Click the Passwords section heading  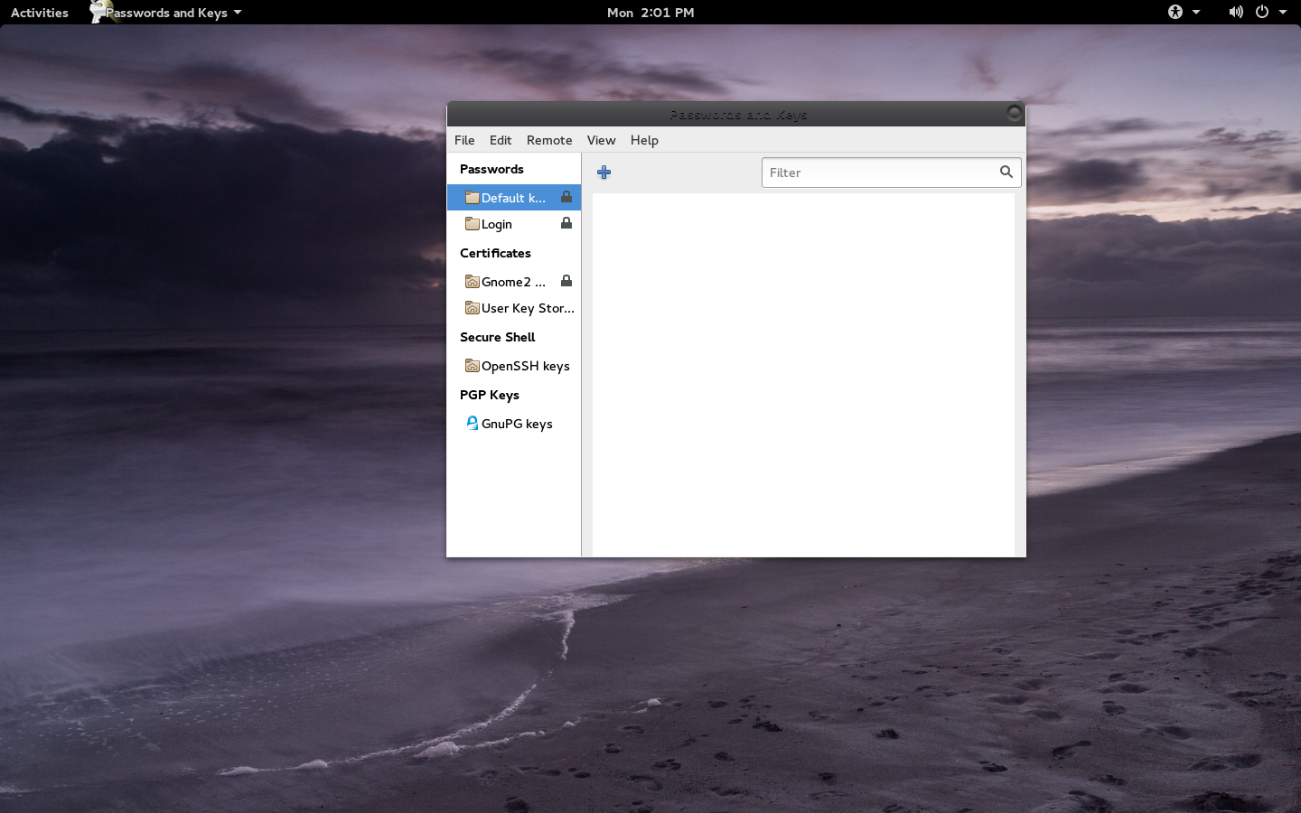pos(491,169)
